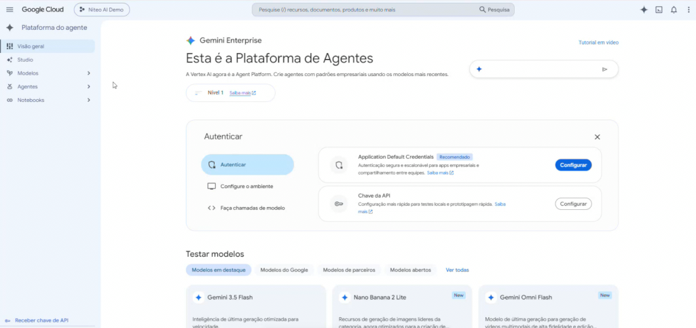Expand the Notebooks submenu chevron

point(89,101)
